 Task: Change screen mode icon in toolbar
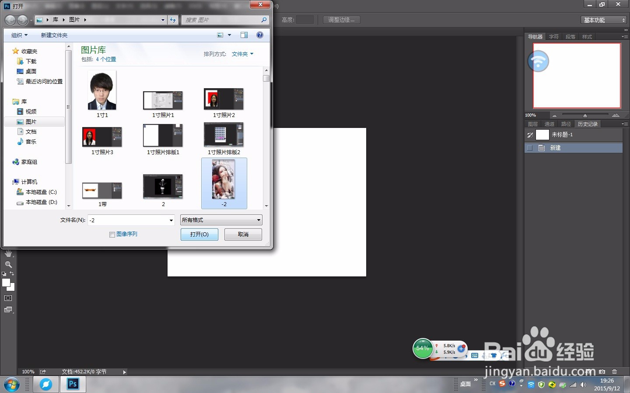8,310
